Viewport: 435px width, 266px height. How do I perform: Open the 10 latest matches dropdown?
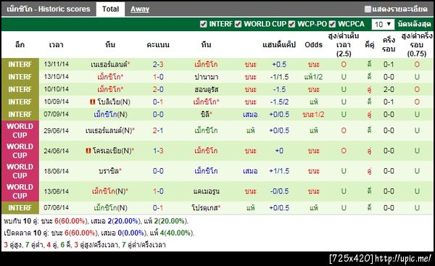click(383, 25)
